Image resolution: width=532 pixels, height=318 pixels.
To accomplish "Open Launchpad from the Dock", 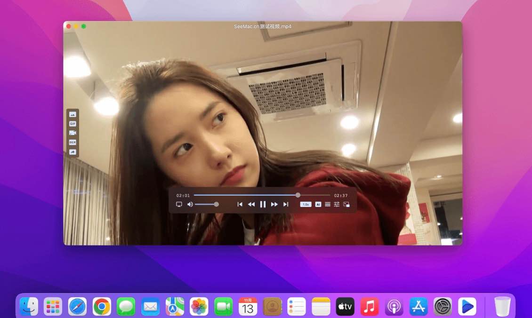I will coord(53,306).
